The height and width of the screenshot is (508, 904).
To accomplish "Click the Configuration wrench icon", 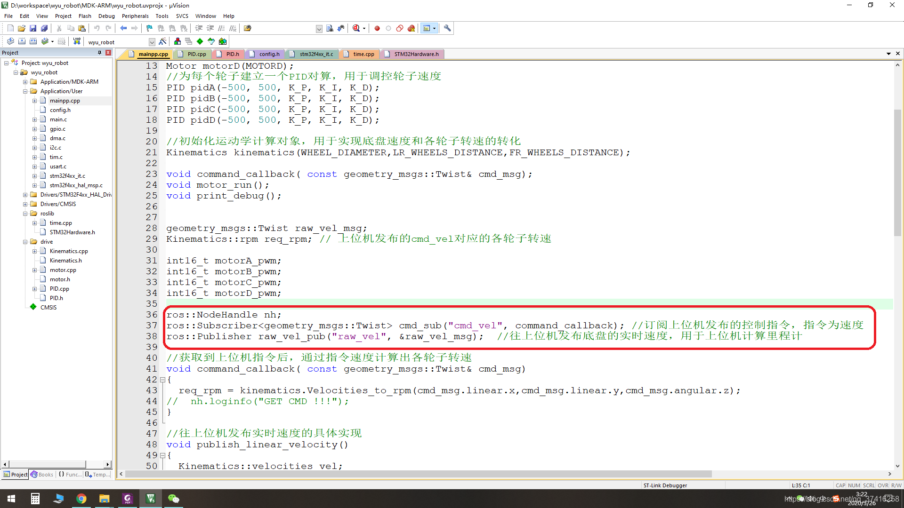I will pyautogui.click(x=447, y=28).
